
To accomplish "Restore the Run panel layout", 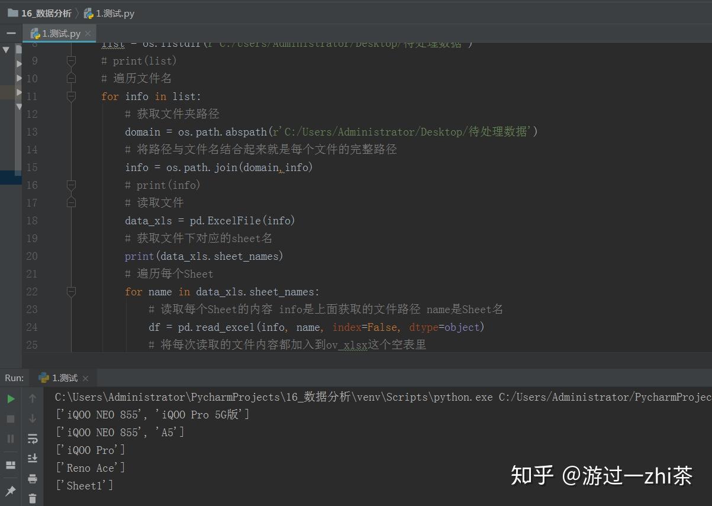I will coord(11,465).
